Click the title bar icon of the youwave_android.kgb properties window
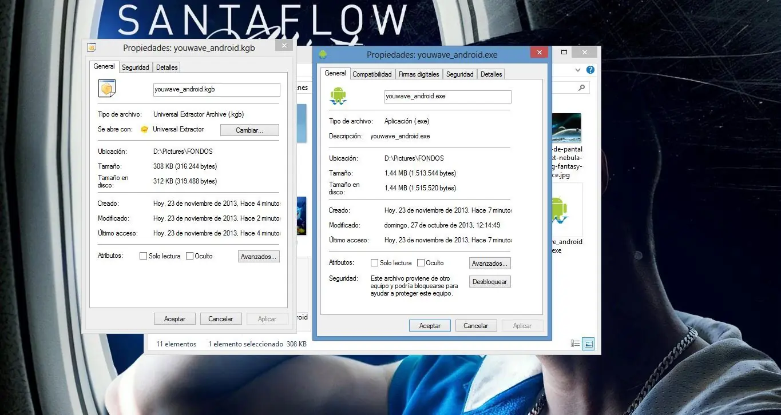The width and height of the screenshot is (781, 415). click(92, 48)
